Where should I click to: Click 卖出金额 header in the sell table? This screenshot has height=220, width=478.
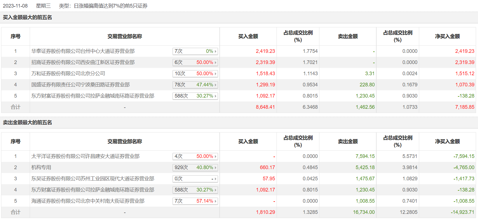(x=348, y=141)
